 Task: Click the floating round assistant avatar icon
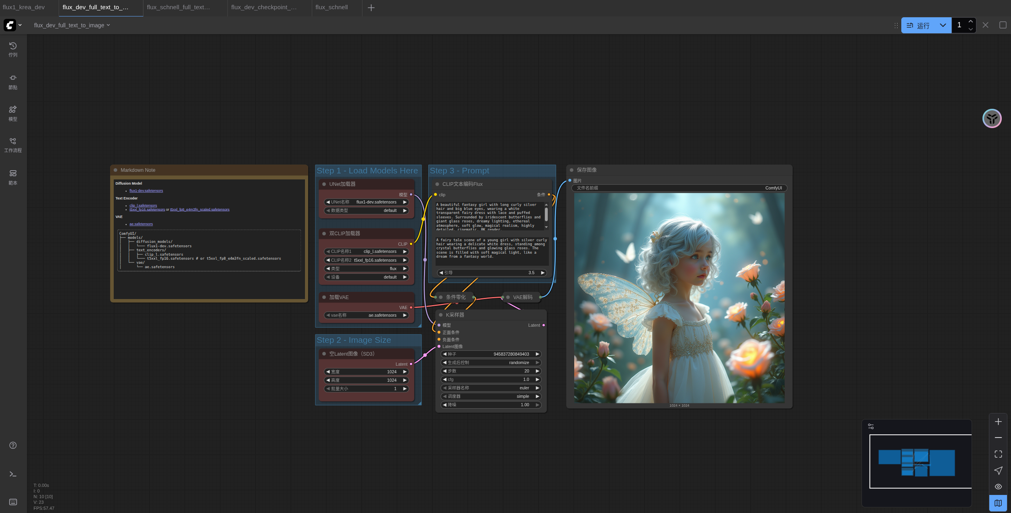click(992, 118)
